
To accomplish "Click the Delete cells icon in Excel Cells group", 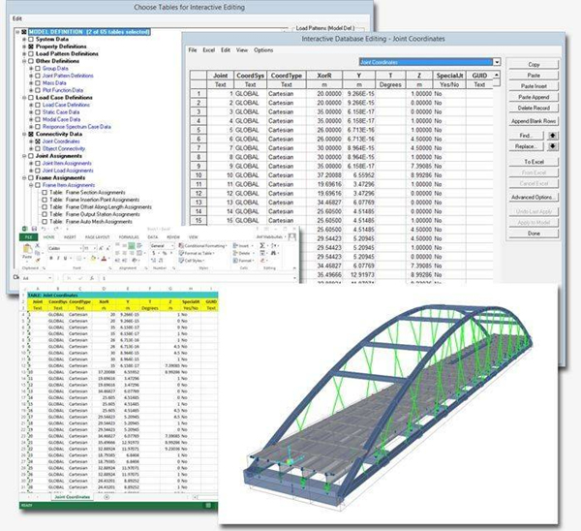I will coord(235,253).
